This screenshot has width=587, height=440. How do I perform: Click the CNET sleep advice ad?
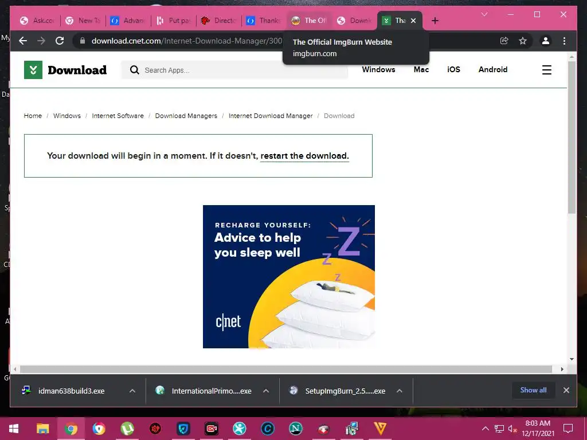pyautogui.click(x=289, y=277)
